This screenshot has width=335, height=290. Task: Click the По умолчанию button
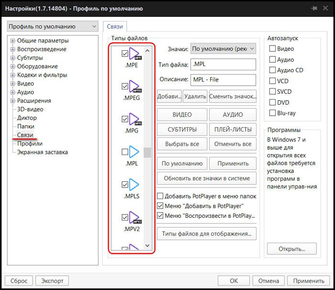[x=182, y=164]
